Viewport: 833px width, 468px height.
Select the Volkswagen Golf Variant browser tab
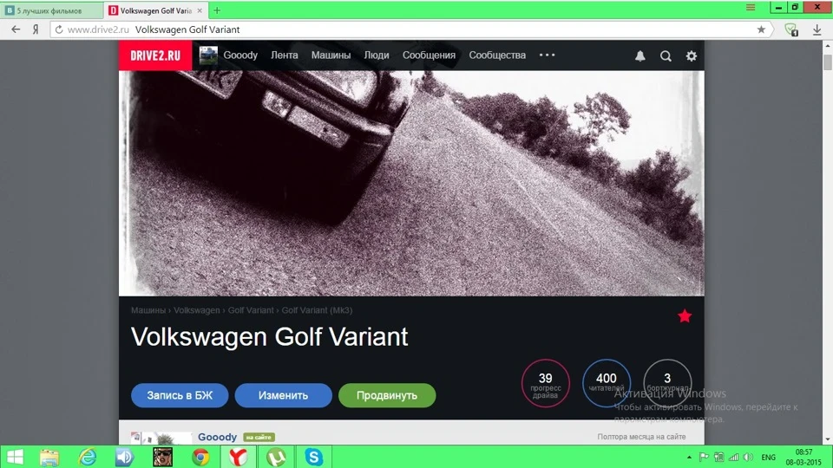[x=155, y=10]
